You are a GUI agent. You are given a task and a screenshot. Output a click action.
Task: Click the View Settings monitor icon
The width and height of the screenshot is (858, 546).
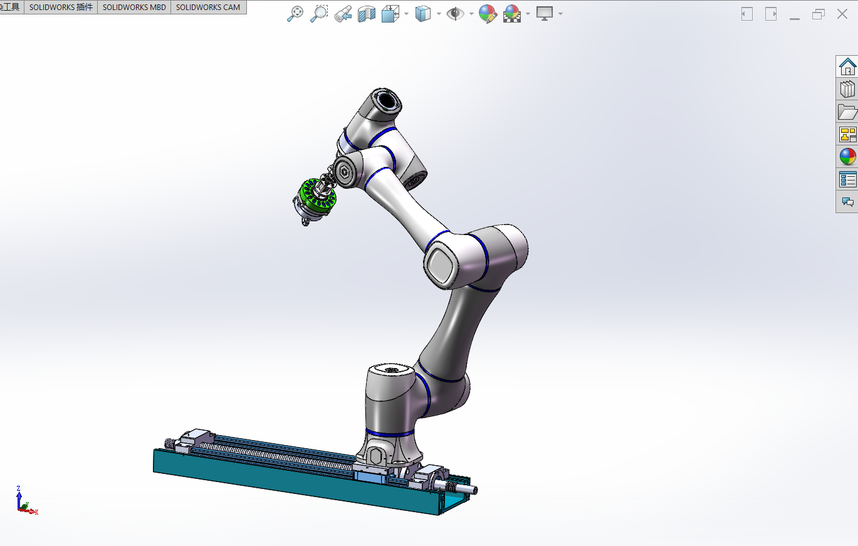[x=544, y=14]
